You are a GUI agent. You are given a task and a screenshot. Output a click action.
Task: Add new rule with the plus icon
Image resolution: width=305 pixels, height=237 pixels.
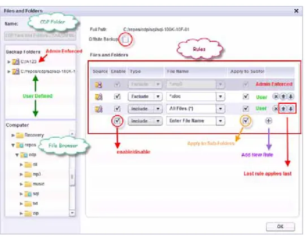[x=269, y=121]
